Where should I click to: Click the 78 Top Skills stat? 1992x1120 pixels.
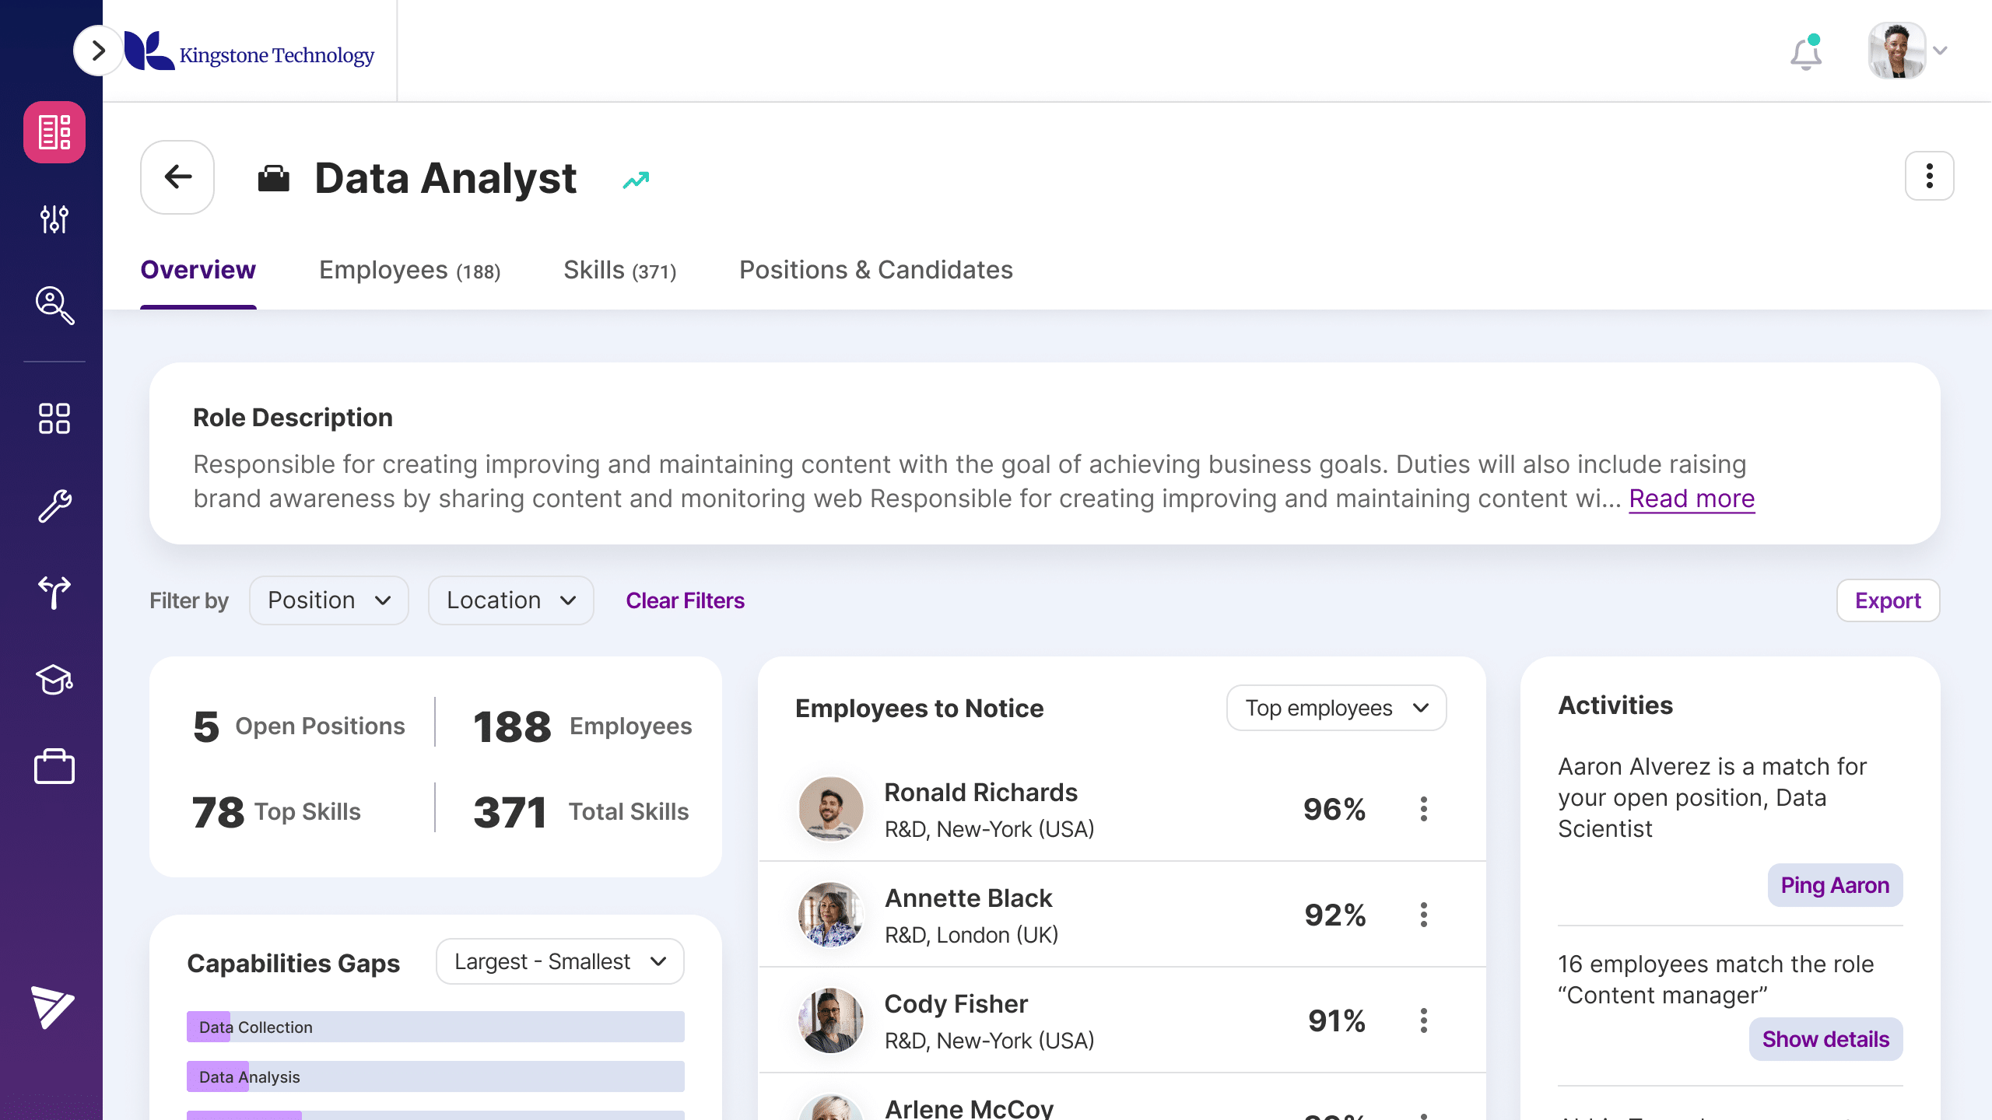pos(277,812)
